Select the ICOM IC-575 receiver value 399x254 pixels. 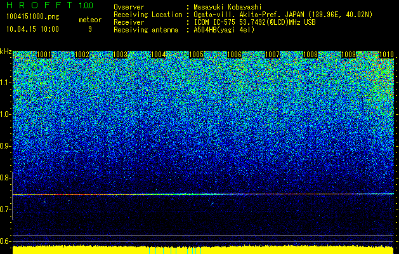click(x=254, y=22)
